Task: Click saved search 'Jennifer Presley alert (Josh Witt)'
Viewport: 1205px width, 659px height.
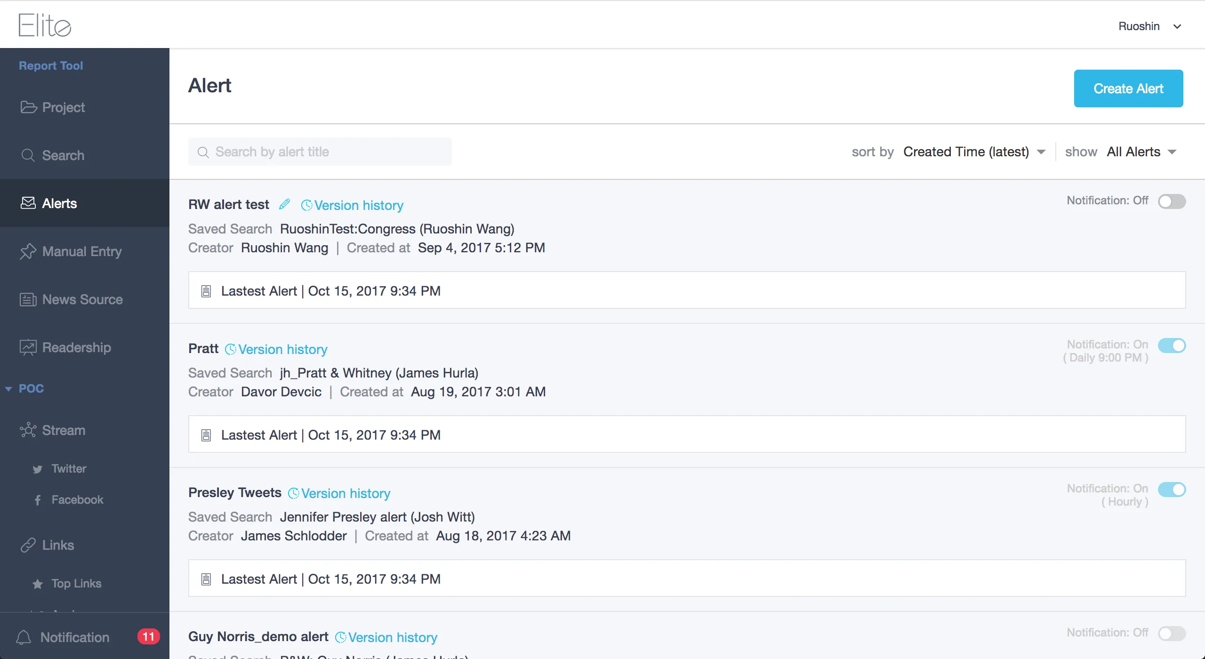Action: click(x=378, y=517)
